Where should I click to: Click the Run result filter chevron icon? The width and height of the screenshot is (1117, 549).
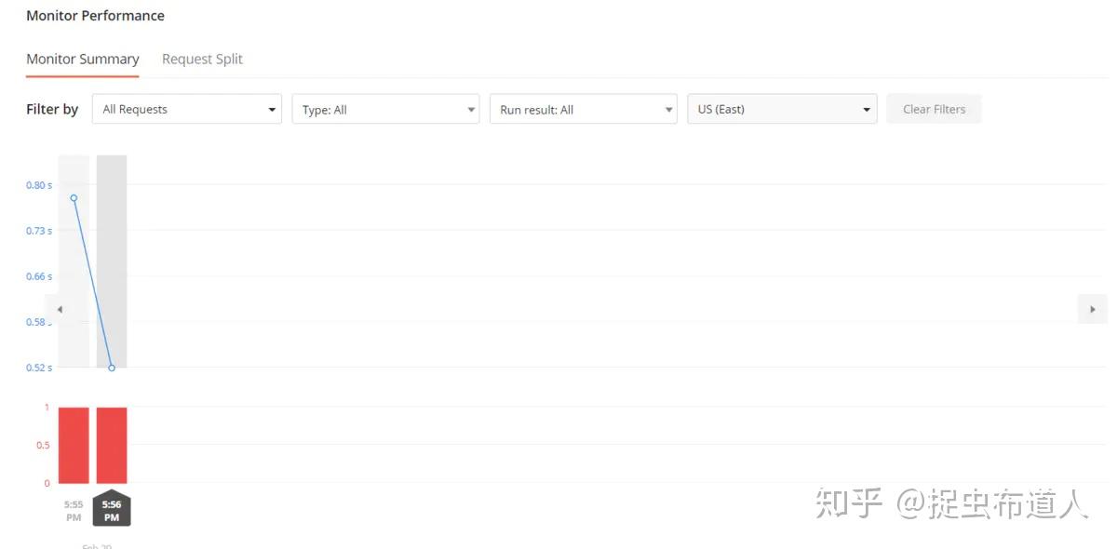[x=667, y=109]
